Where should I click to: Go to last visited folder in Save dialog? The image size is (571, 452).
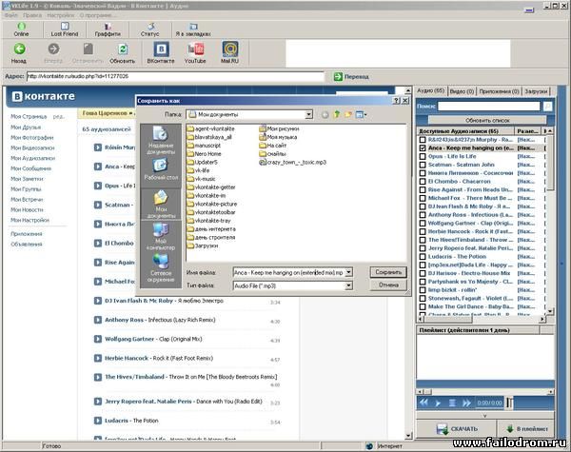click(x=325, y=115)
